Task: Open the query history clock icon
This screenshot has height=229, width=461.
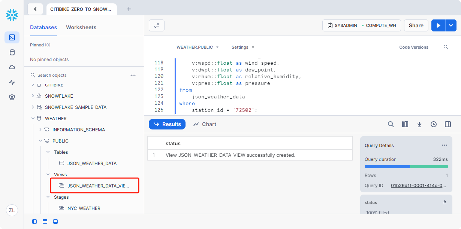Action: [x=434, y=124]
